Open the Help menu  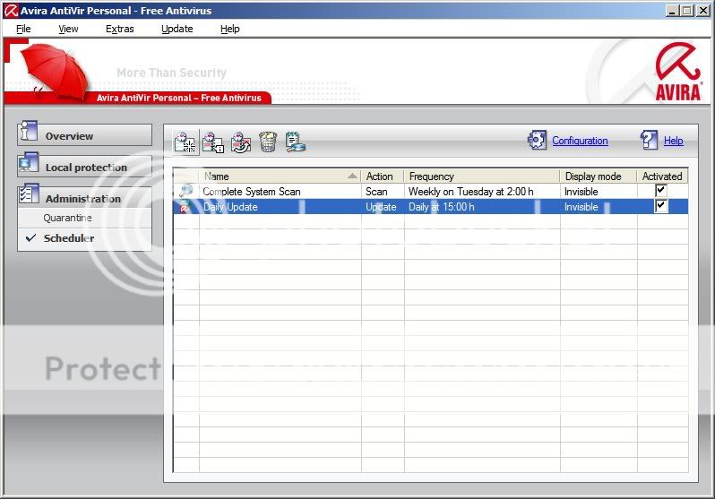pos(229,29)
